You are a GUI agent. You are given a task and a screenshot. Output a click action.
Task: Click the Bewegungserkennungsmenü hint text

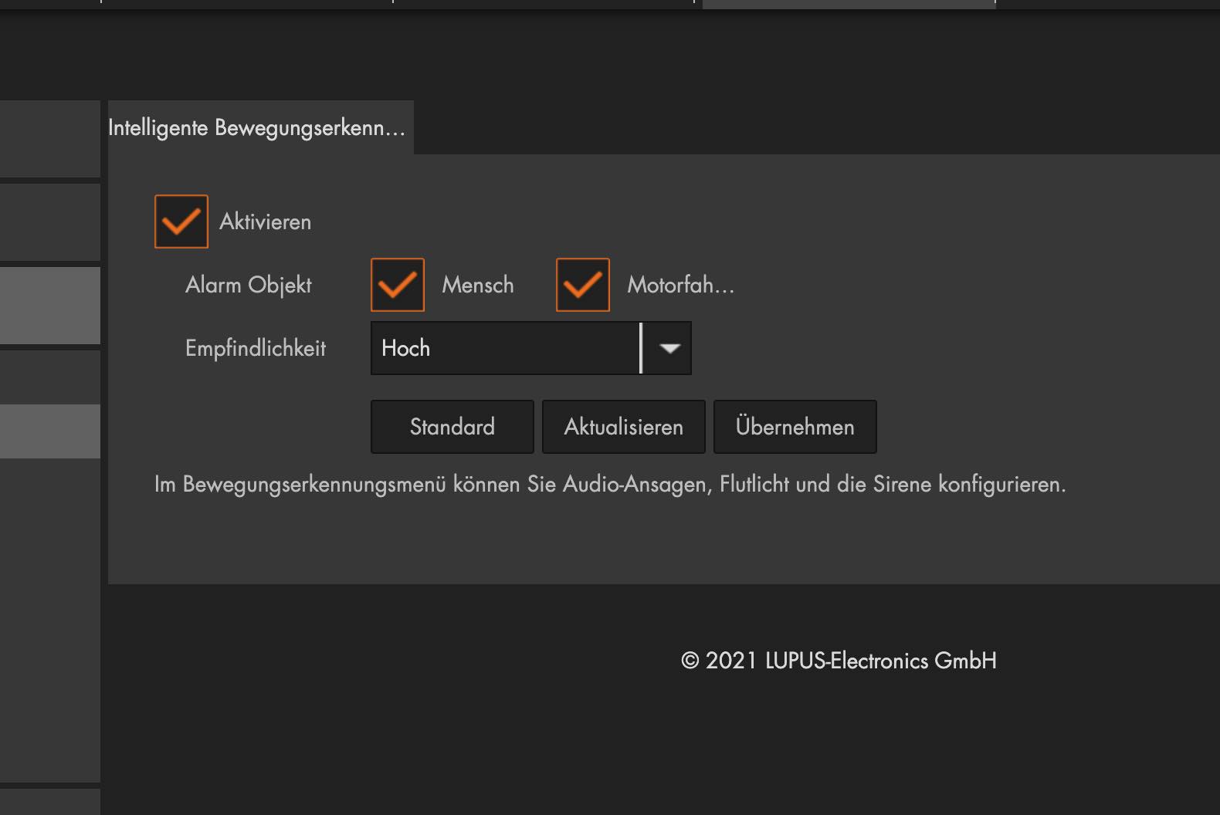click(x=609, y=485)
